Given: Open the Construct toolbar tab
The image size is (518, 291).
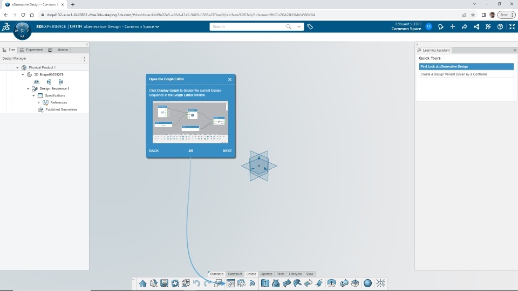Looking at the screenshot, I should tap(235, 274).
